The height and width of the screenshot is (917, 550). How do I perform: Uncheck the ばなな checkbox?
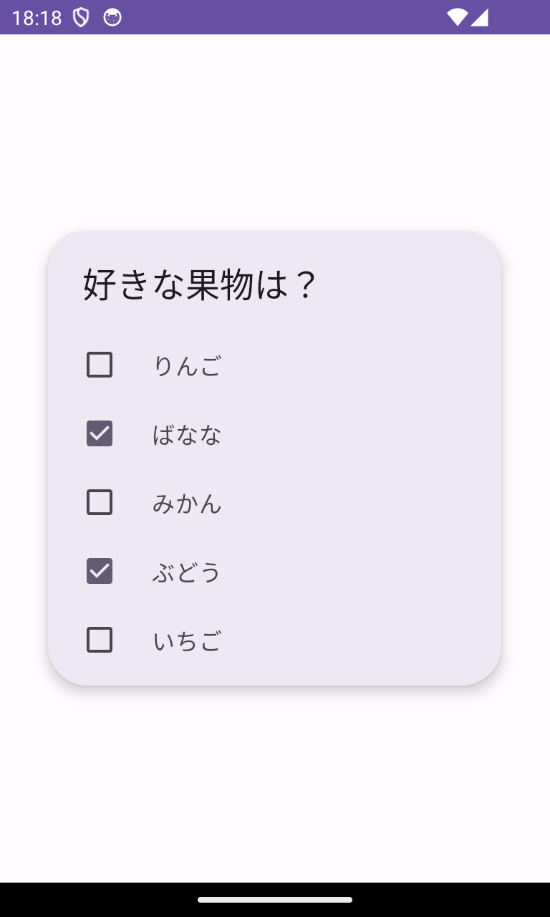click(x=100, y=433)
